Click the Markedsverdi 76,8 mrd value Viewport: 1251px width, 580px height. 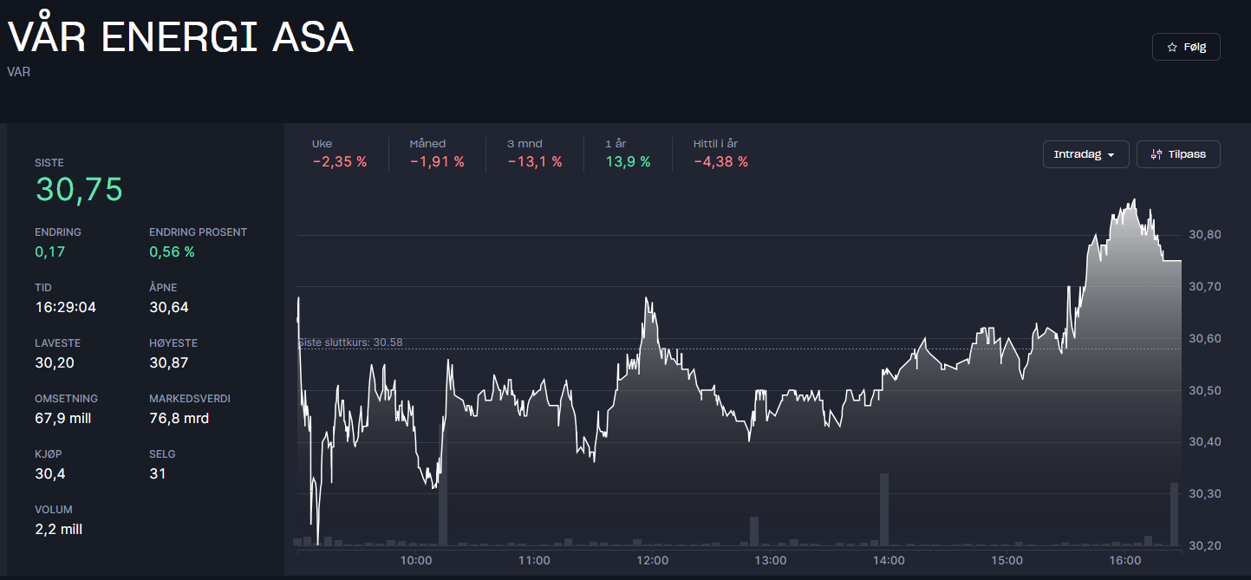coord(179,418)
